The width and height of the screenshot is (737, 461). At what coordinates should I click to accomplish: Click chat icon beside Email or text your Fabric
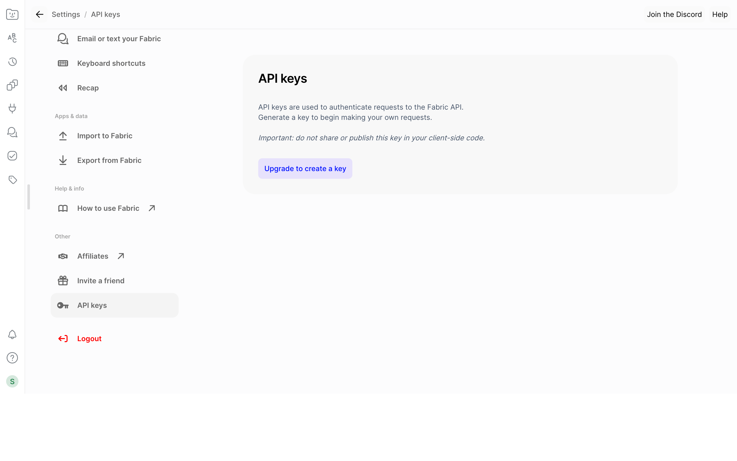tap(63, 39)
